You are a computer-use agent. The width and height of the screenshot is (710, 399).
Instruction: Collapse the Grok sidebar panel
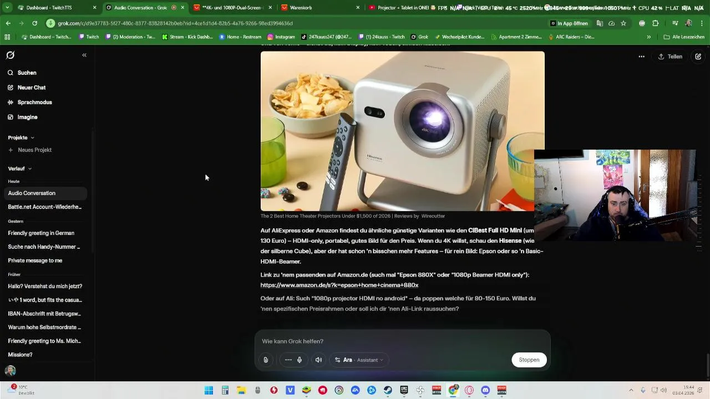[x=84, y=55]
